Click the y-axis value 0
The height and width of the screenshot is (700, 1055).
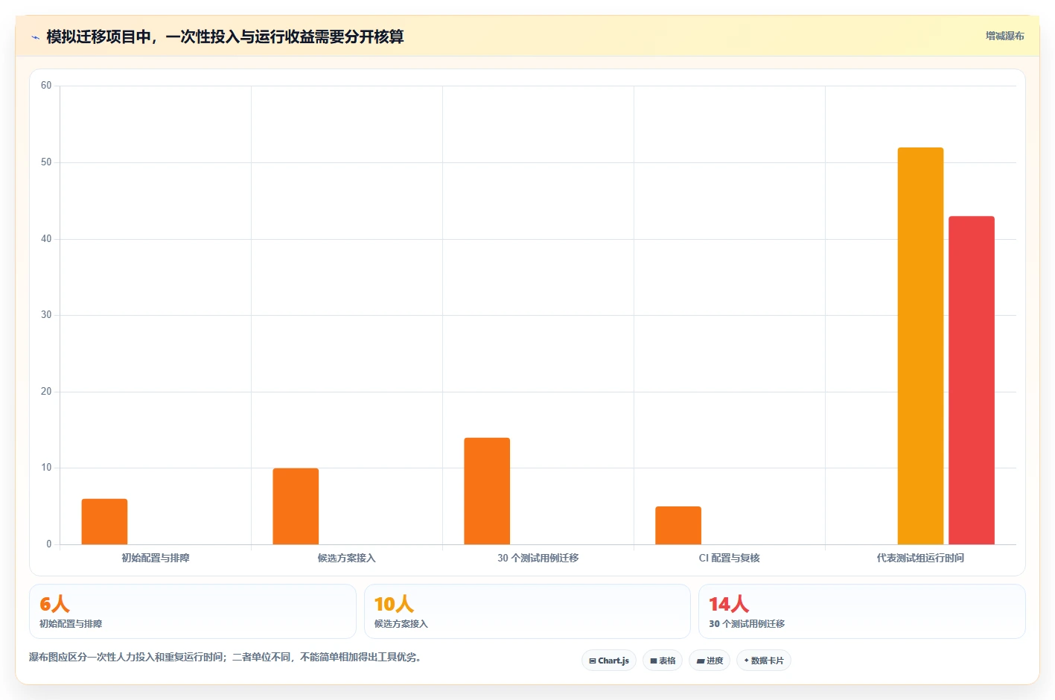pyautogui.click(x=49, y=544)
